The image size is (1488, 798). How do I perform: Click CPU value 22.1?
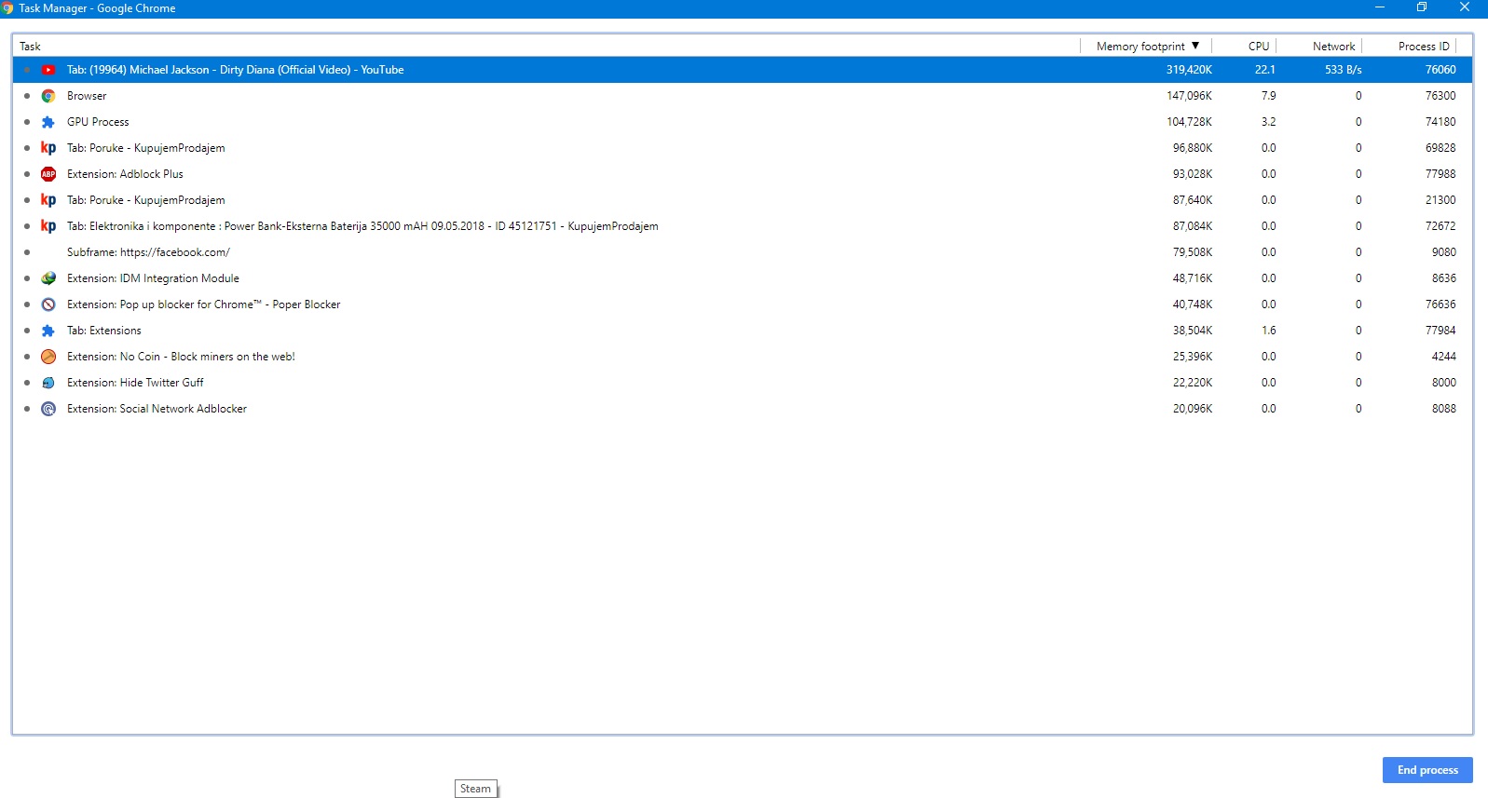(x=1265, y=70)
